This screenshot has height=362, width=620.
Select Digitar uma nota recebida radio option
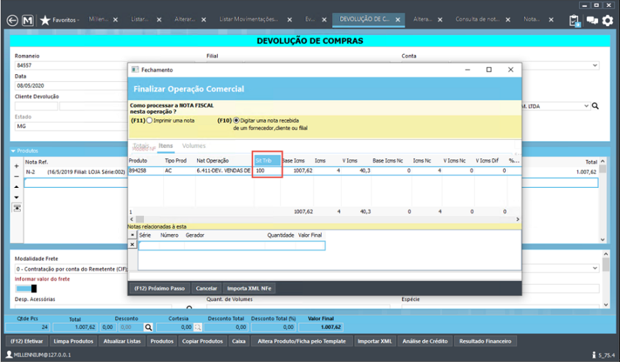click(x=236, y=120)
